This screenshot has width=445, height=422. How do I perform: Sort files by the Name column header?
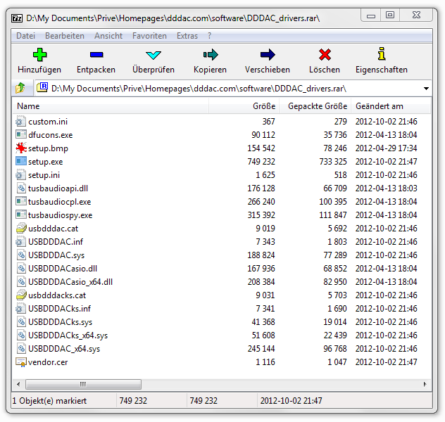(x=28, y=106)
